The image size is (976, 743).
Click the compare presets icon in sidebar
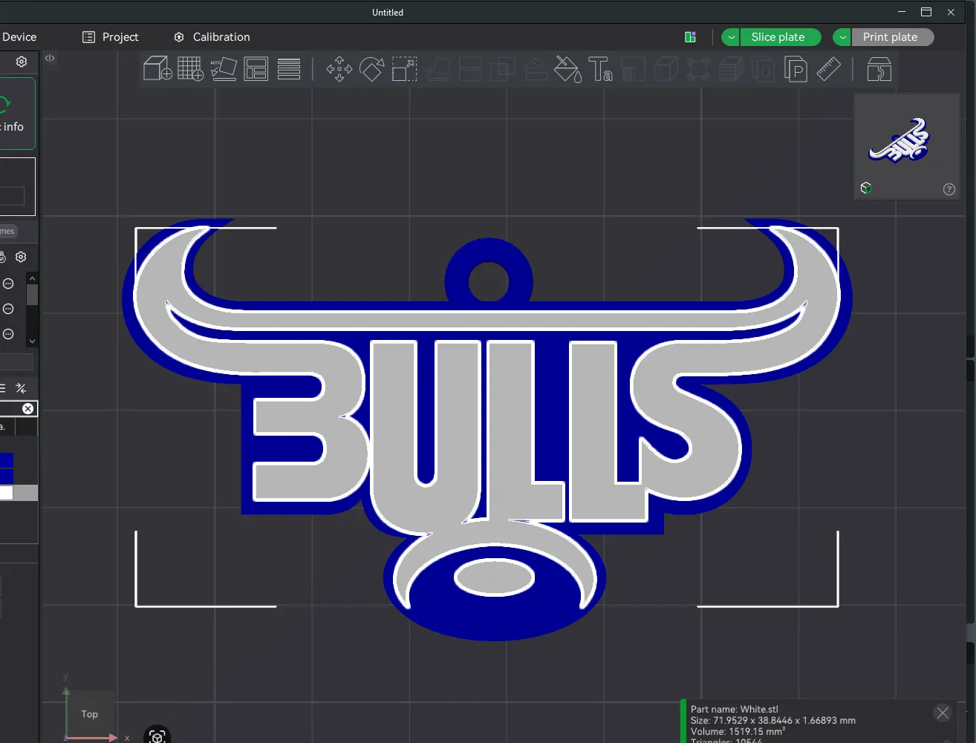[x=21, y=388]
